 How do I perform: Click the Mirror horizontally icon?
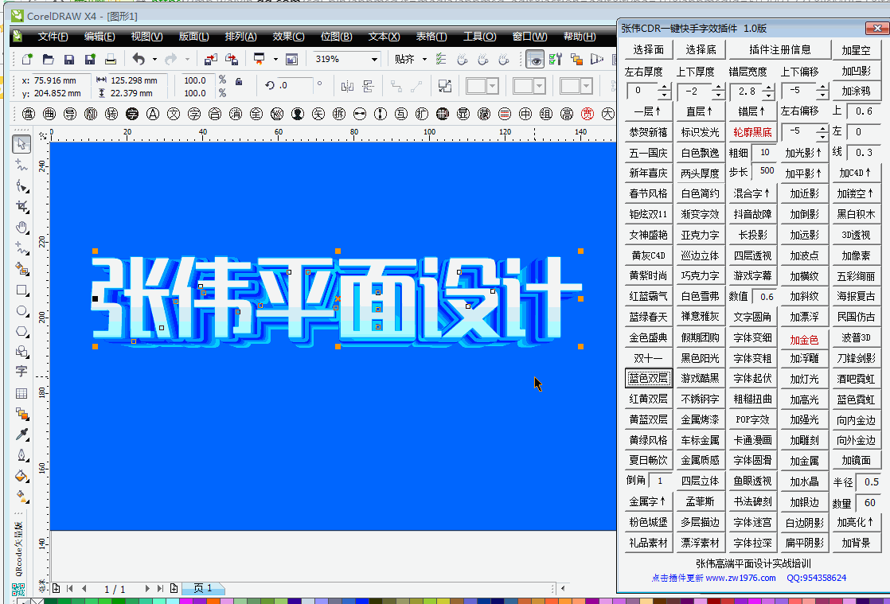(347, 86)
